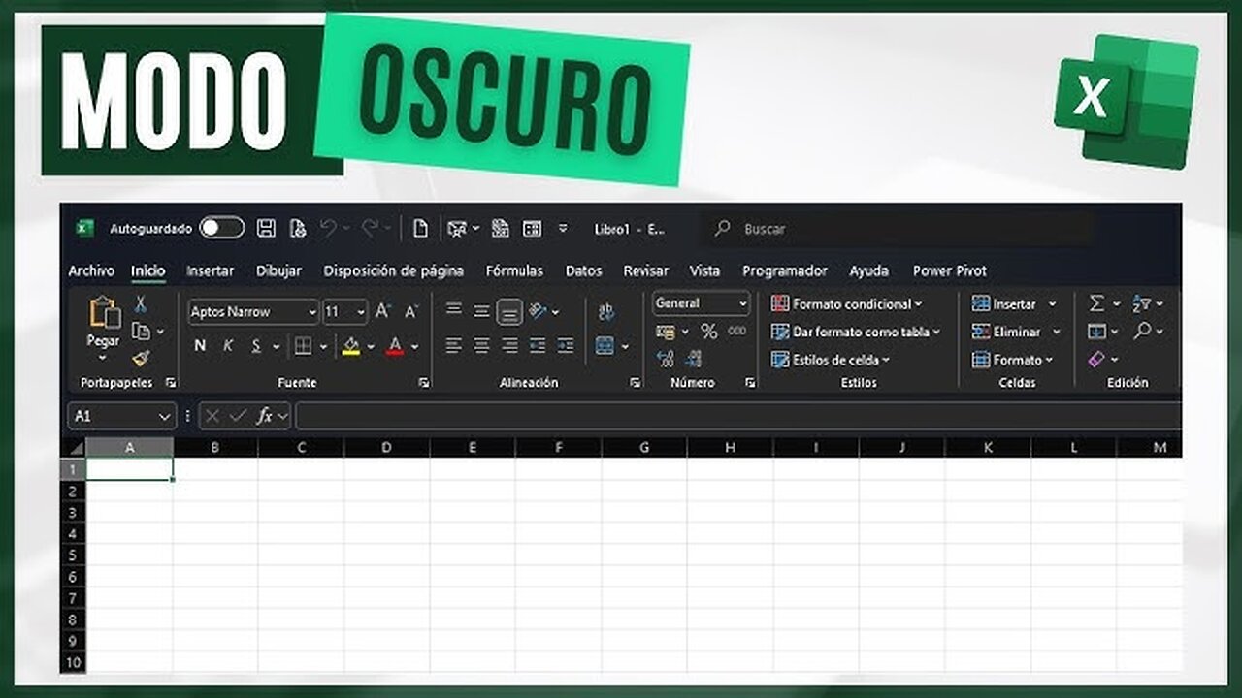This screenshot has width=1242, height=698.
Task: Toggle Underline with the S button
Action: click(x=256, y=346)
